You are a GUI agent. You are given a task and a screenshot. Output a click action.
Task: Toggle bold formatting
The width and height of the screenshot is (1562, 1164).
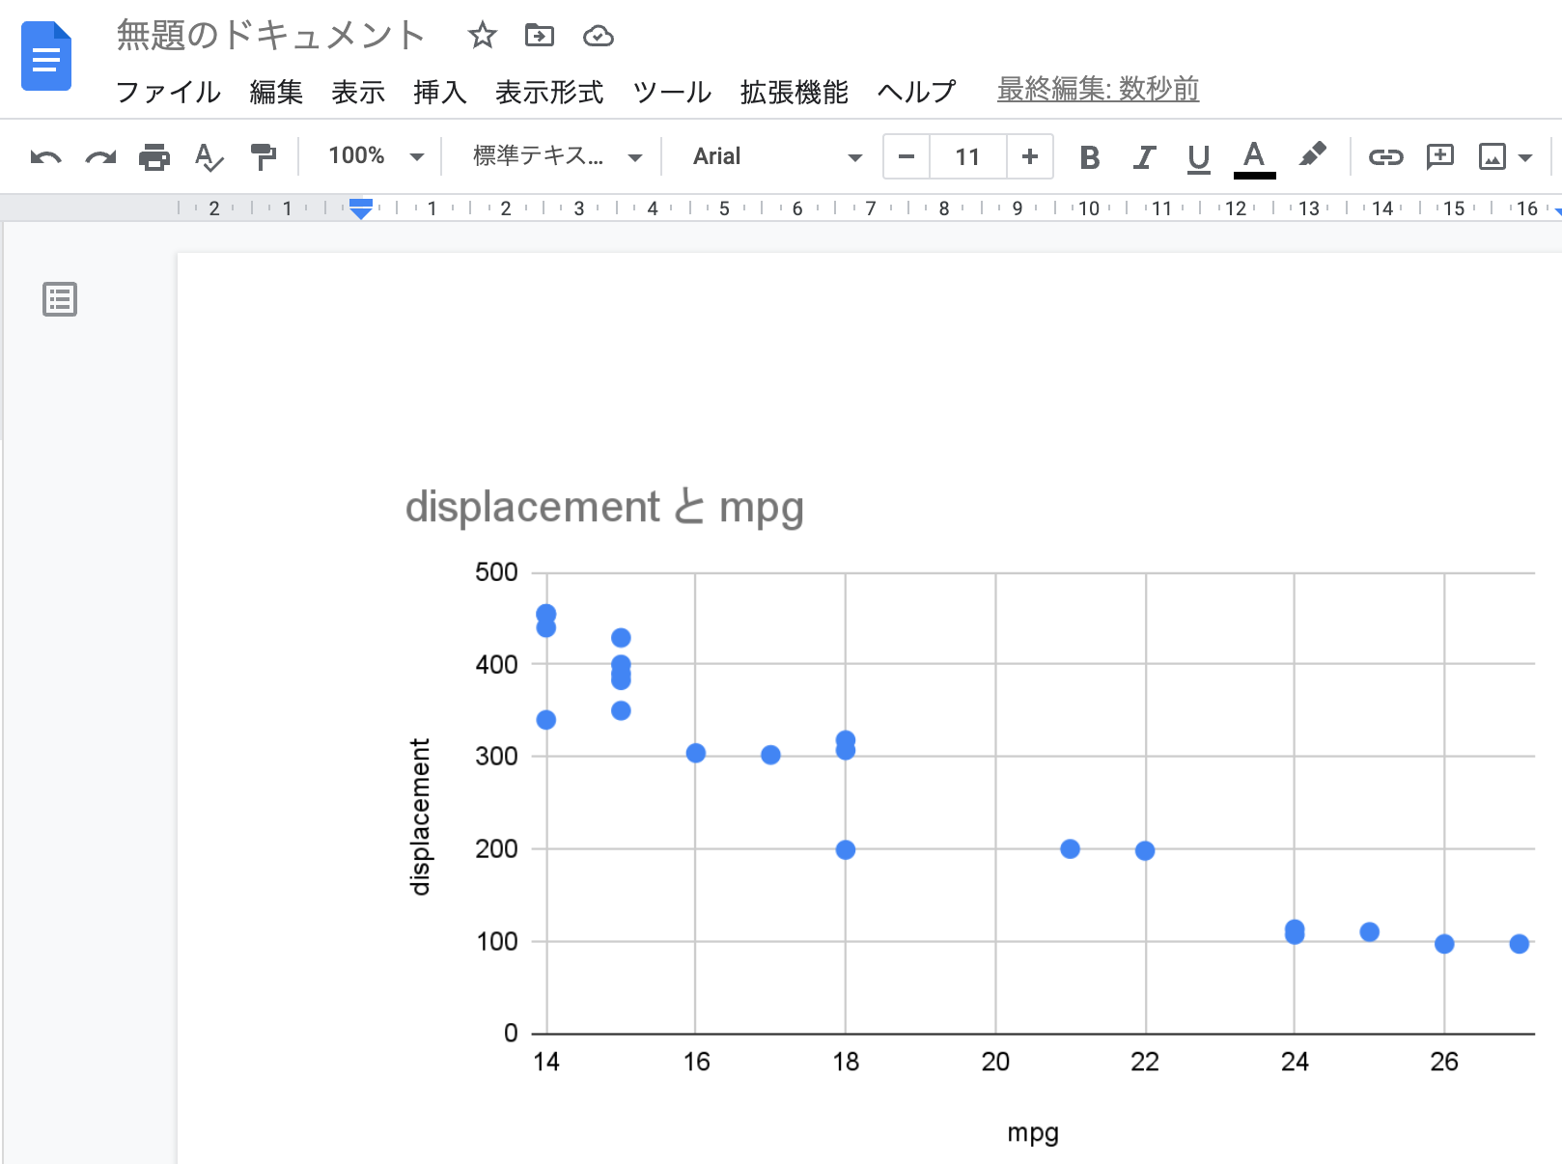coord(1089,156)
